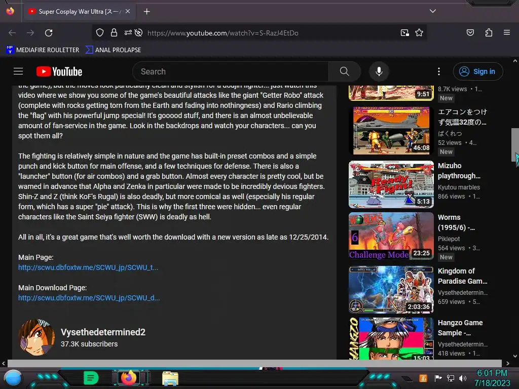Open the tracking protection shield panel

(x=100, y=32)
